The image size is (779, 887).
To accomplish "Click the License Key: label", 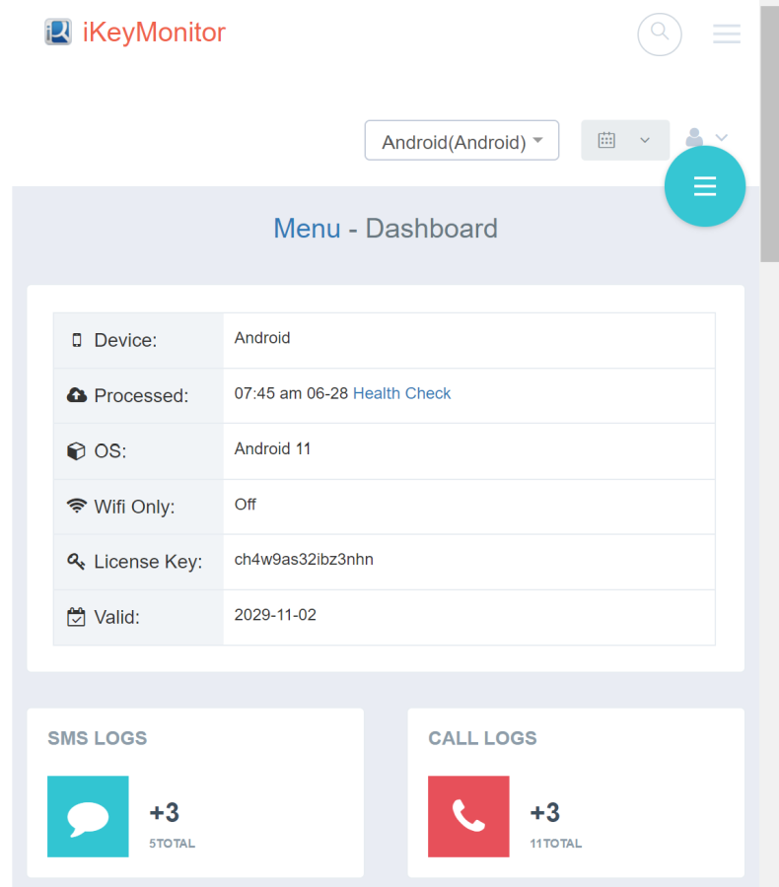I will click(148, 562).
